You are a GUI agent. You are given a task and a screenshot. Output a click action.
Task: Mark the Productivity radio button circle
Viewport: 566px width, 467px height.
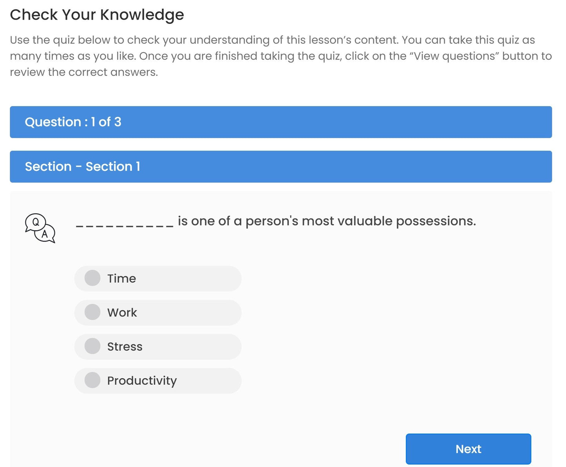click(92, 380)
